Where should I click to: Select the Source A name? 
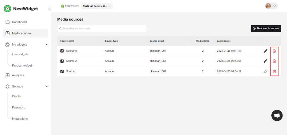coord(71,51)
